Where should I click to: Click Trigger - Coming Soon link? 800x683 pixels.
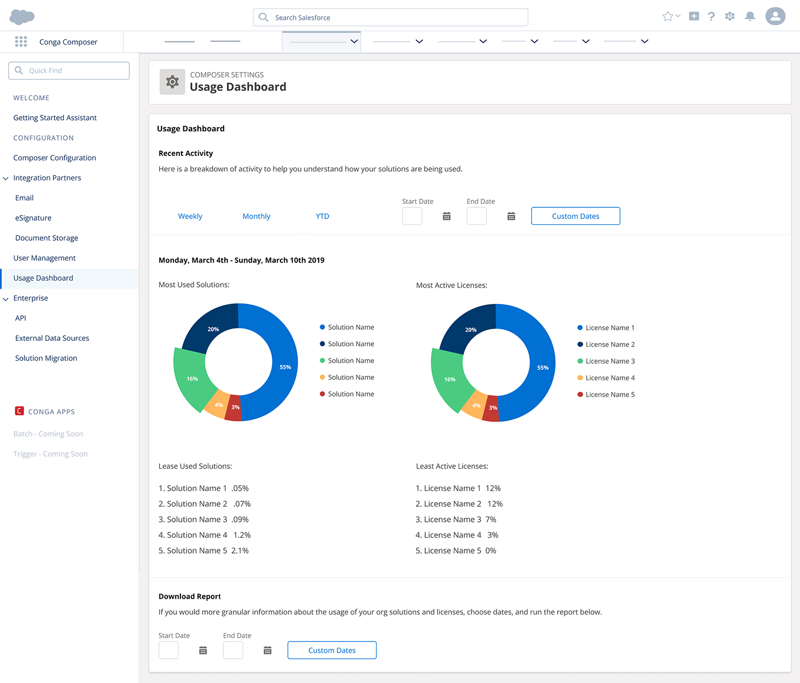pyautogui.click(x=50, y=454)
